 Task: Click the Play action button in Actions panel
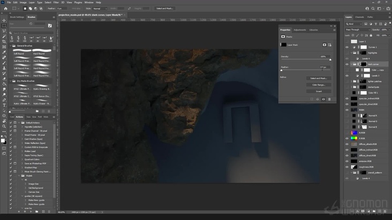[31, 211]
